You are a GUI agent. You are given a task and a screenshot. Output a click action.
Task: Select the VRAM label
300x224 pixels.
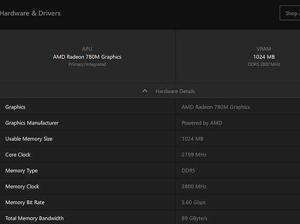(x=264, y=49)
